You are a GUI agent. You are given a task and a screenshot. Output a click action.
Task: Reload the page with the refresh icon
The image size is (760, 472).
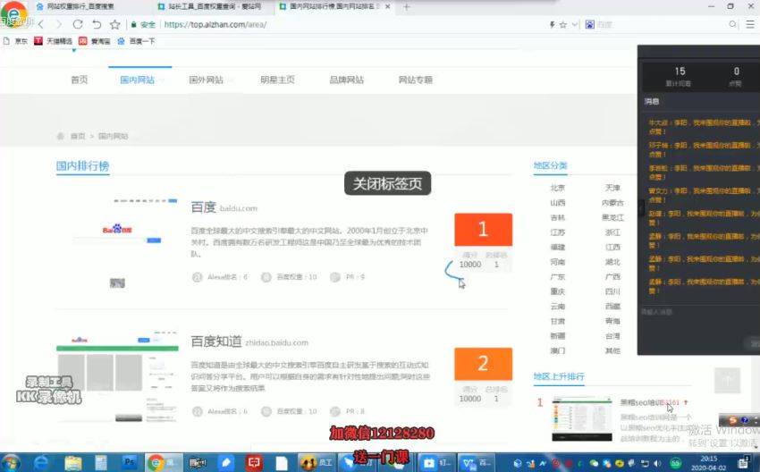pos(78,24)
